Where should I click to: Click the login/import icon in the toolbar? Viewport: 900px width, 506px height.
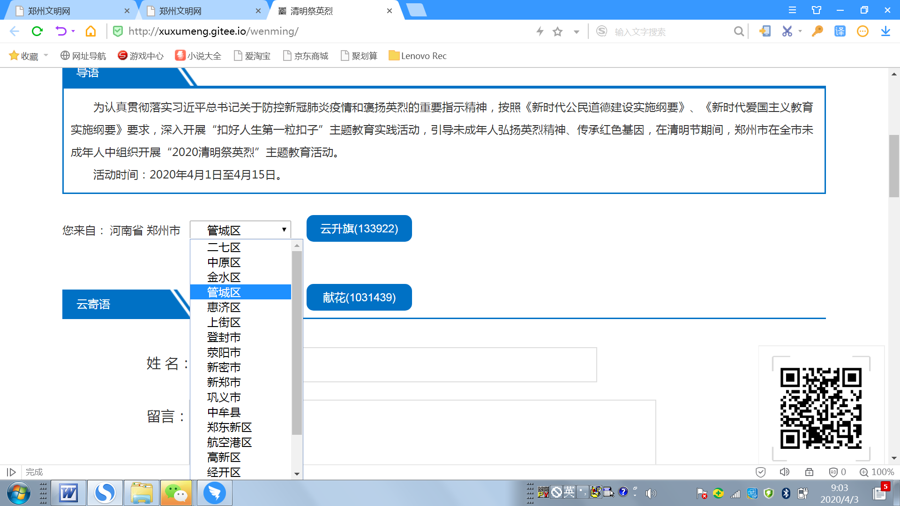pos(765,31)
